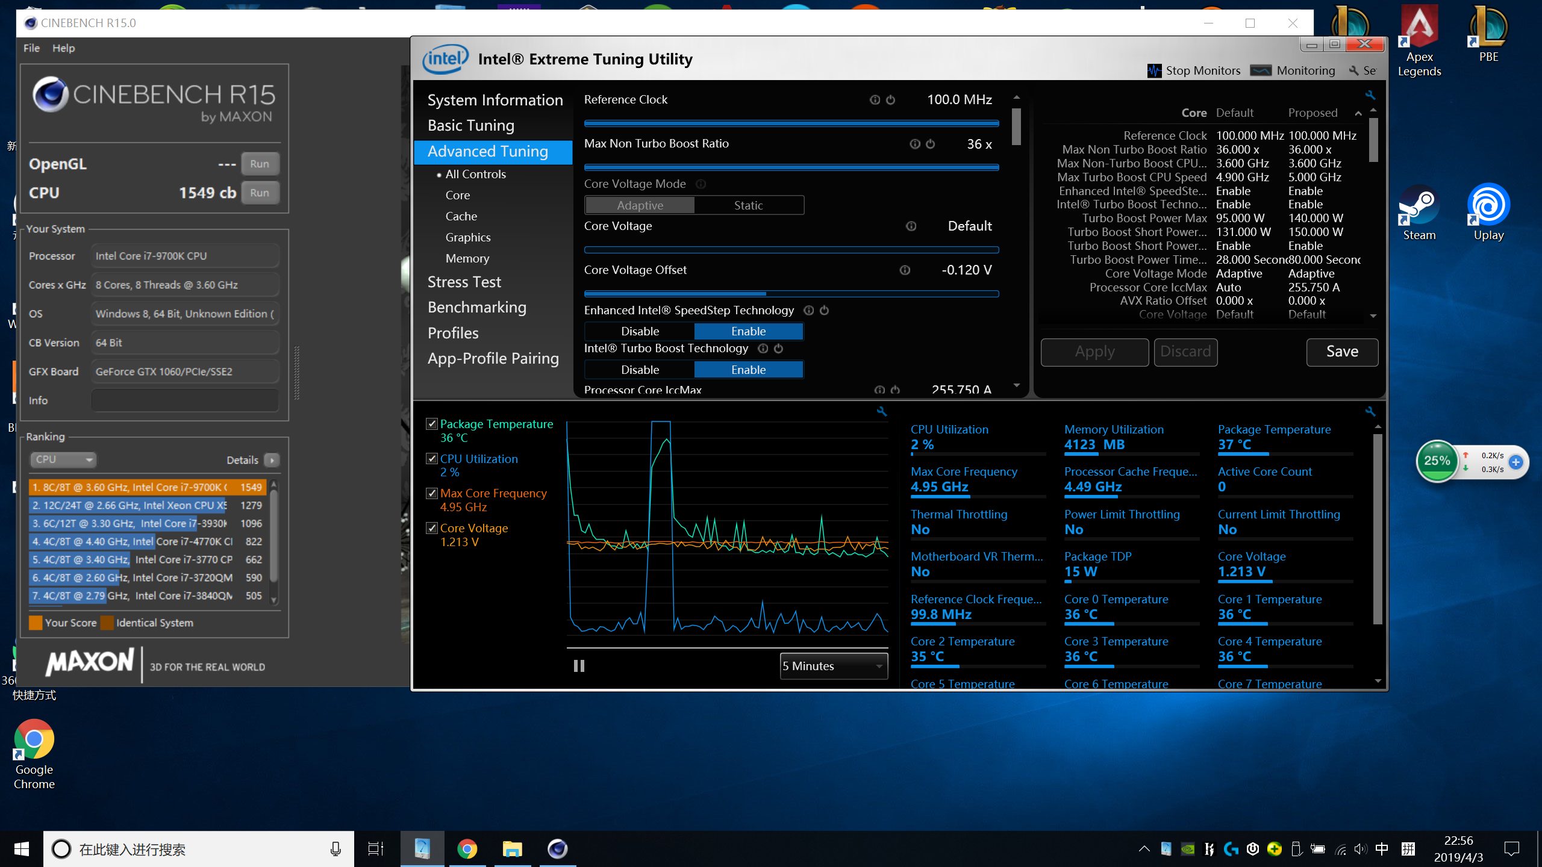
Task: Click info icon beside Reference Clock
Action: (875, 100)
